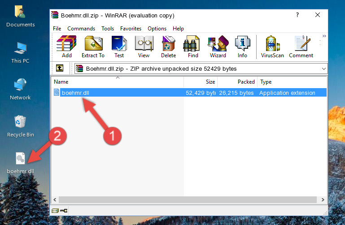Click horizontal scrollbar right arrow
The image size is (345, 225).
pos(323,200)
